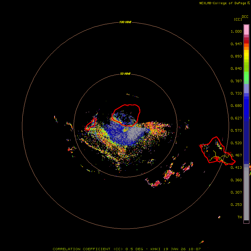The image size is (251, 251).
Task: Click the 0.733 scale value
Action: click(236, 93)
